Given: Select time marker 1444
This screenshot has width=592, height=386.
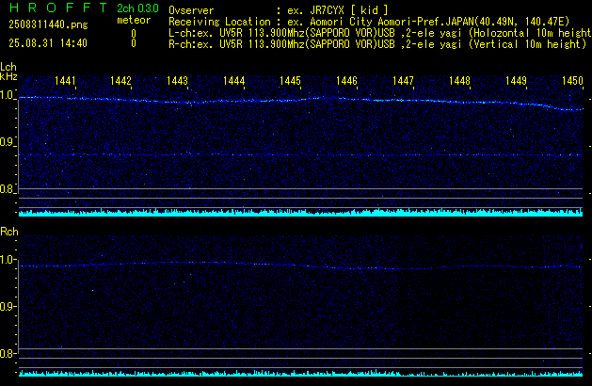Looking at the screenshot, I should 233,81.
